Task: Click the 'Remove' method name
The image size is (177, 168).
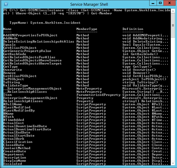Action: tap(9, 73)
